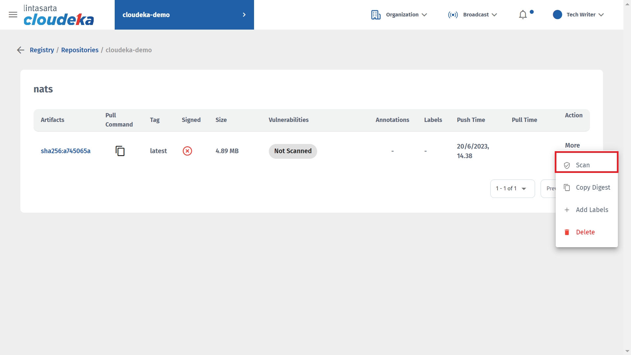Viewport: 631px width, 355px height.
Task: Open the sha256:a745065a artifact link
Action: [65, 151]
